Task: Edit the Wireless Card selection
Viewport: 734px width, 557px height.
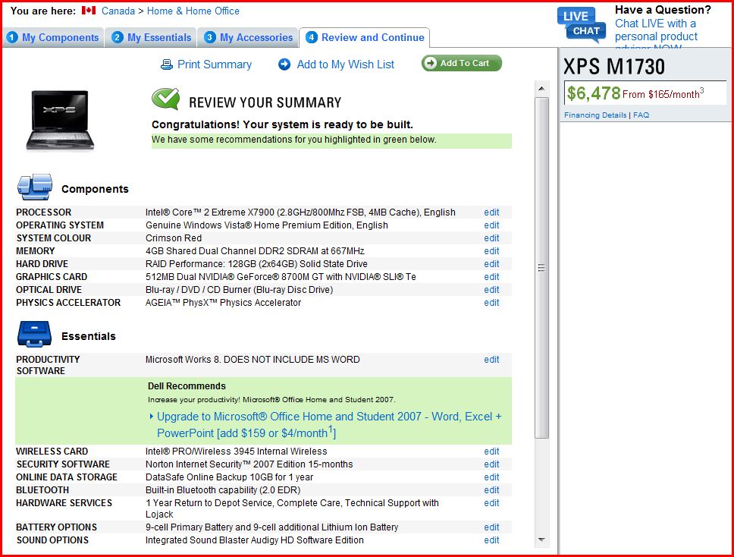Action: click(x=491, y=451)
